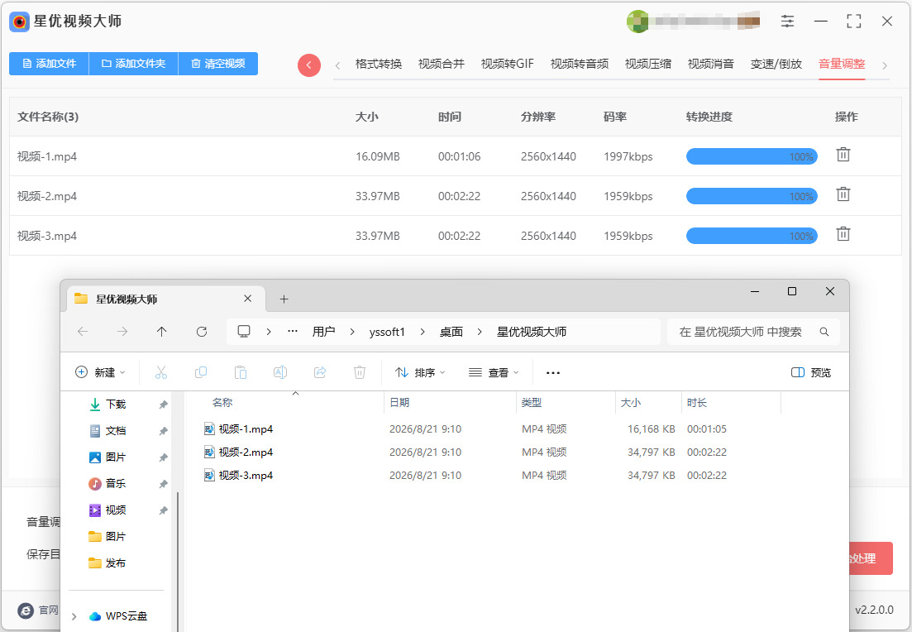Click the PC monitor icon in address bar
Viewport: 912px width, 632px height.
point(244,332)
